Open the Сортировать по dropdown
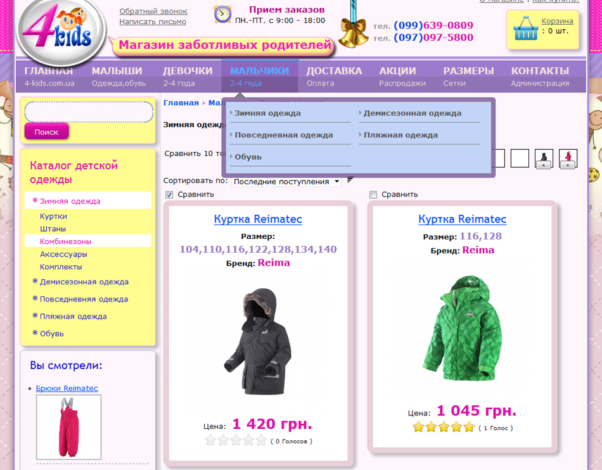 286,182
